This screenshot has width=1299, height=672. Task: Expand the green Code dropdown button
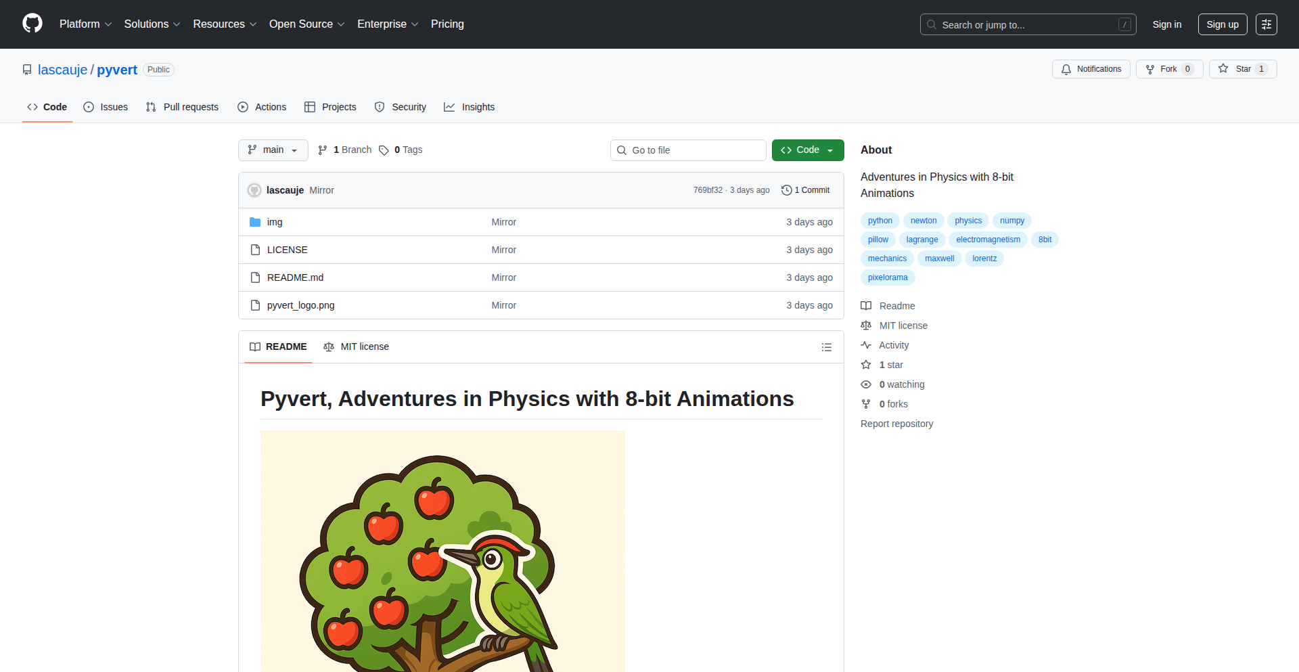[807, 150]
